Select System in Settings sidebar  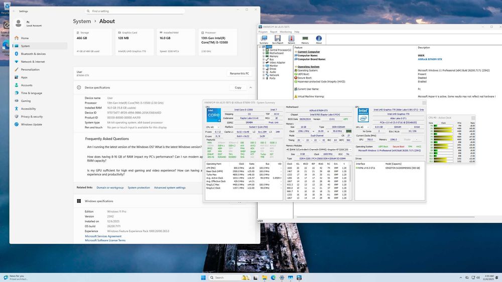40,46
